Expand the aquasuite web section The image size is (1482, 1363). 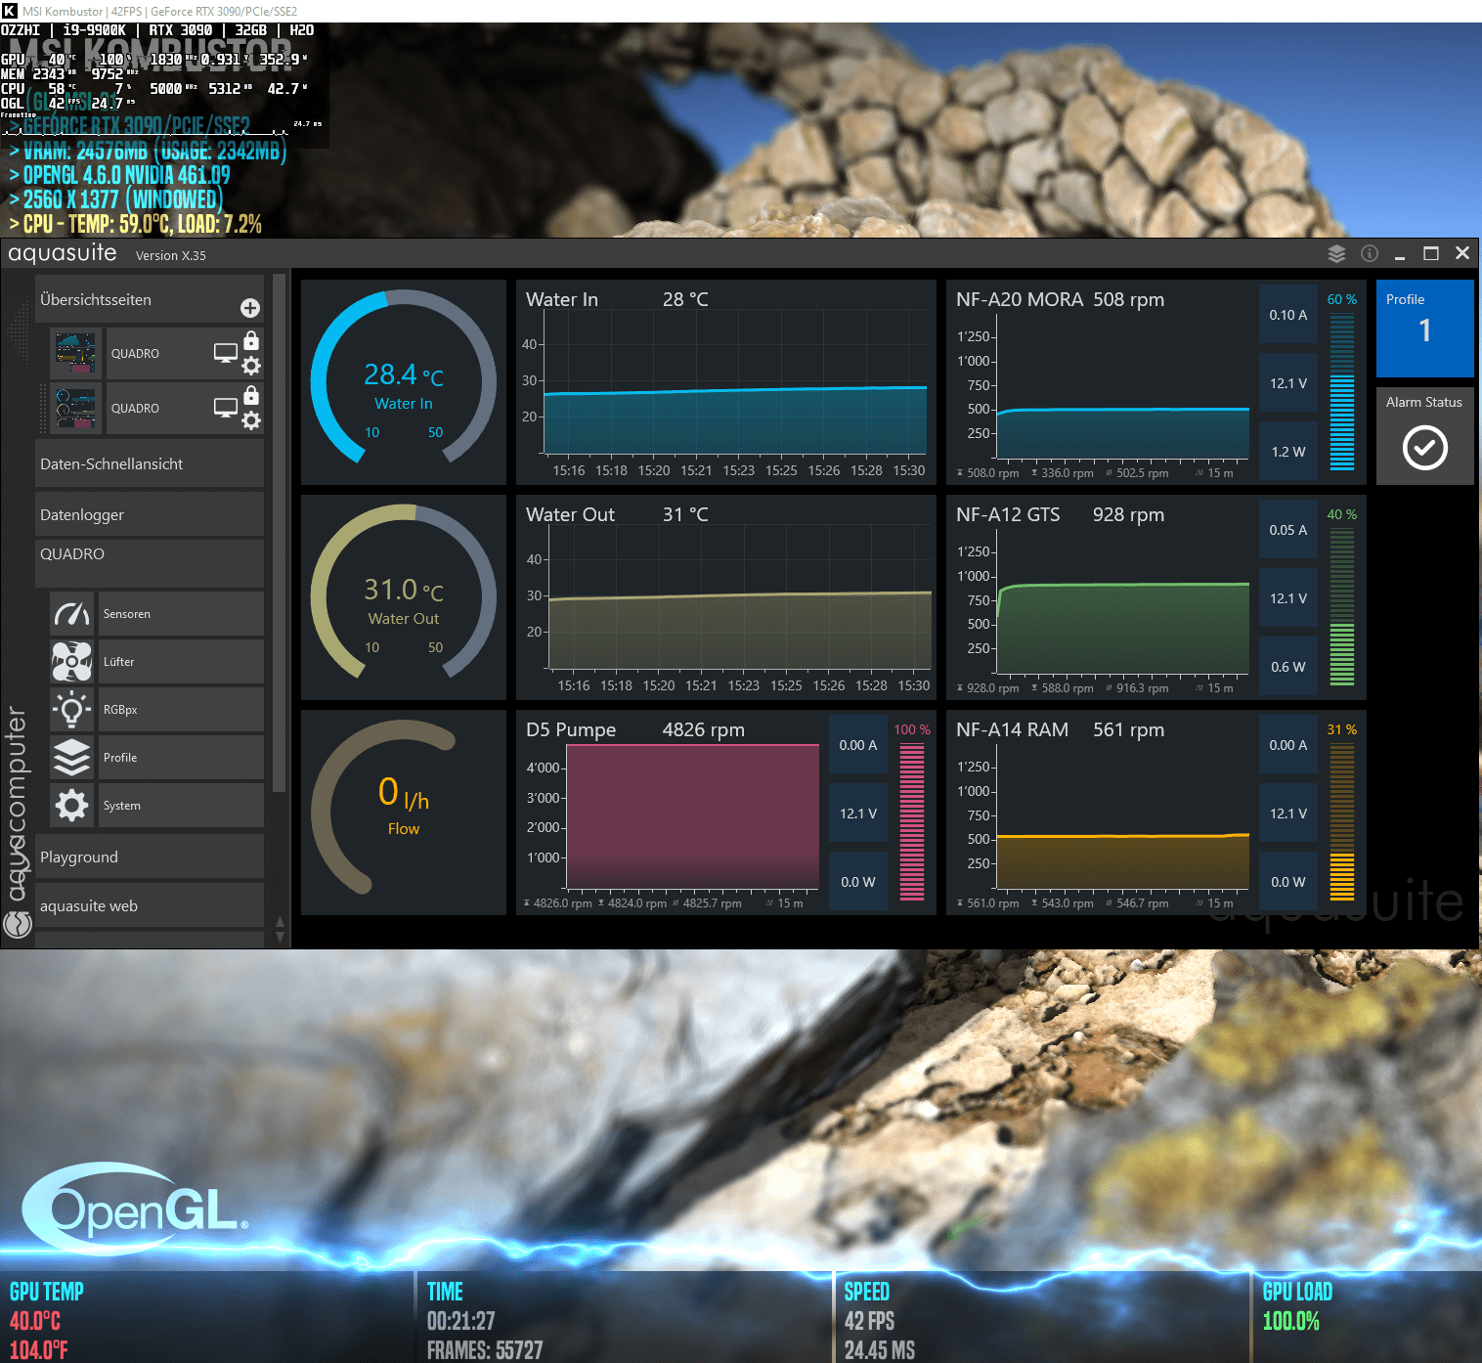[150, 906]
